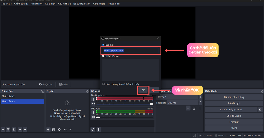Image resolution: width=264 pixels, height=138 pixels.
Task: Click the duration up arrow for 300 ms
Action: 200,102
